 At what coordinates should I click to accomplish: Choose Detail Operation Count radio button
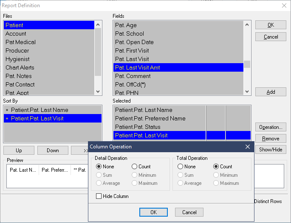click(135, 167)
